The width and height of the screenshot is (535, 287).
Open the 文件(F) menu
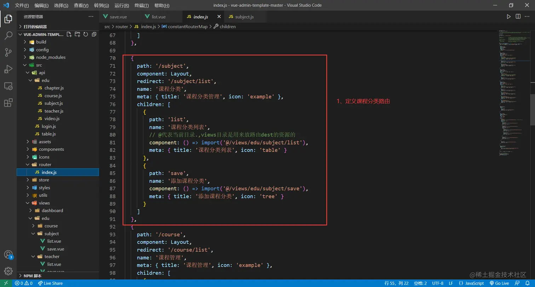22,5
